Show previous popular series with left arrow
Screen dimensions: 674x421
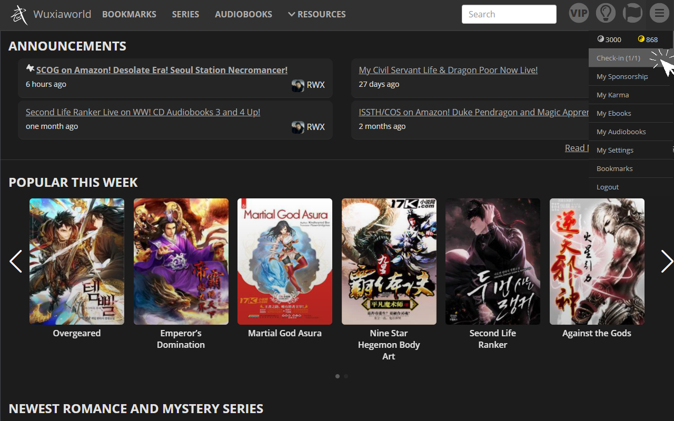16,262
